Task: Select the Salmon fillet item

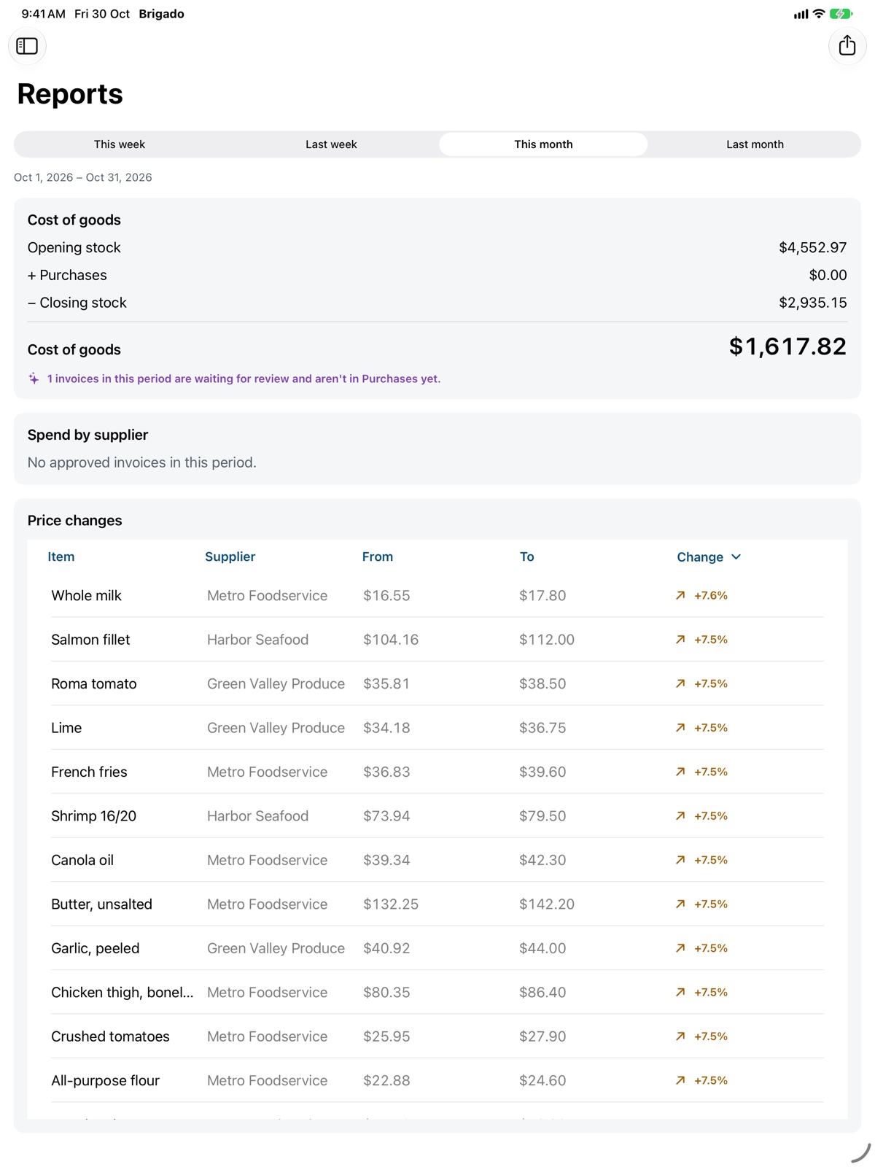Action: tap(90, 640)
